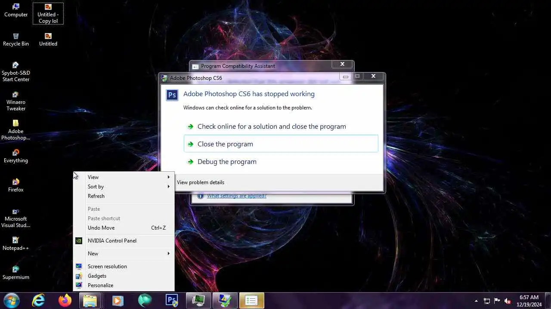Open the Computer desktop icon
Screen dimensions: 551x309
point(16,11)
